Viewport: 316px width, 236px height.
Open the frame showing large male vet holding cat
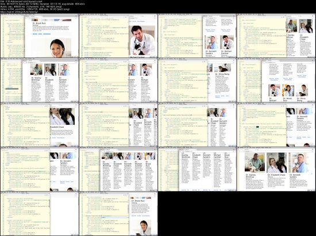pos(118,36)
